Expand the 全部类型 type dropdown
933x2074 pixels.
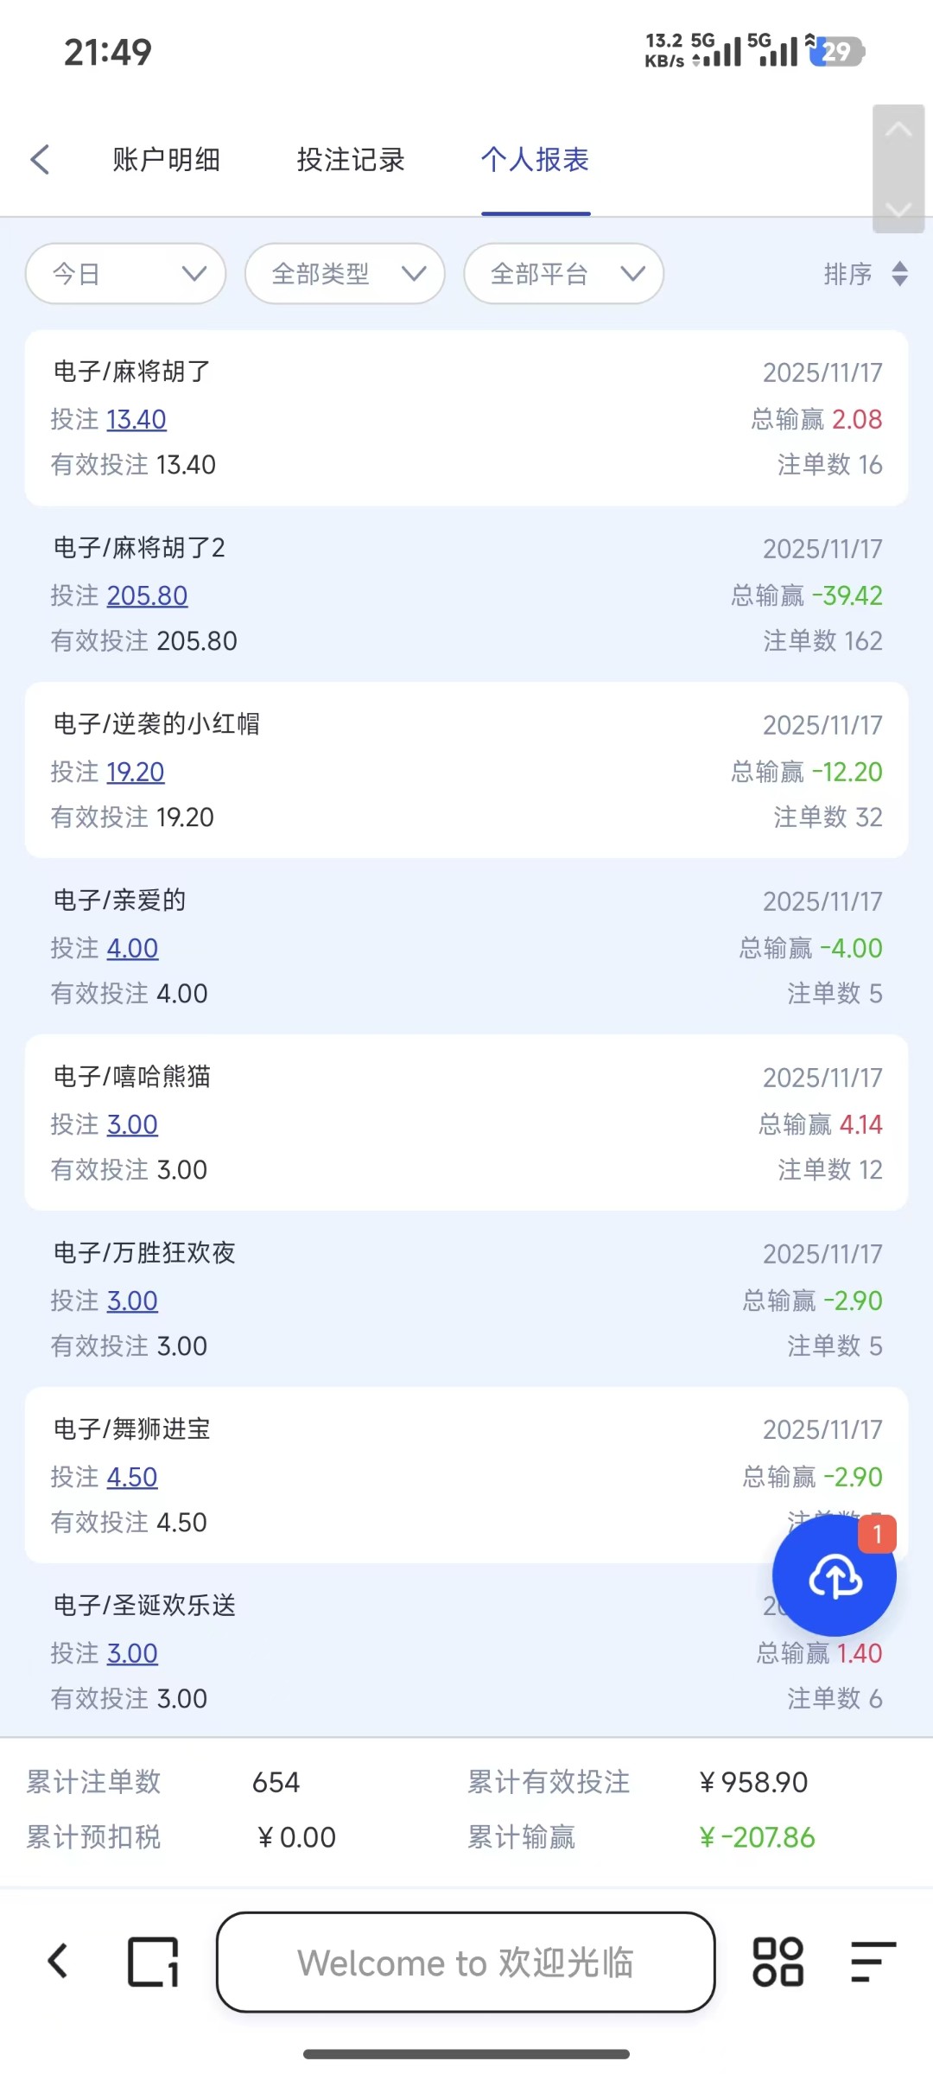[345, 274]
